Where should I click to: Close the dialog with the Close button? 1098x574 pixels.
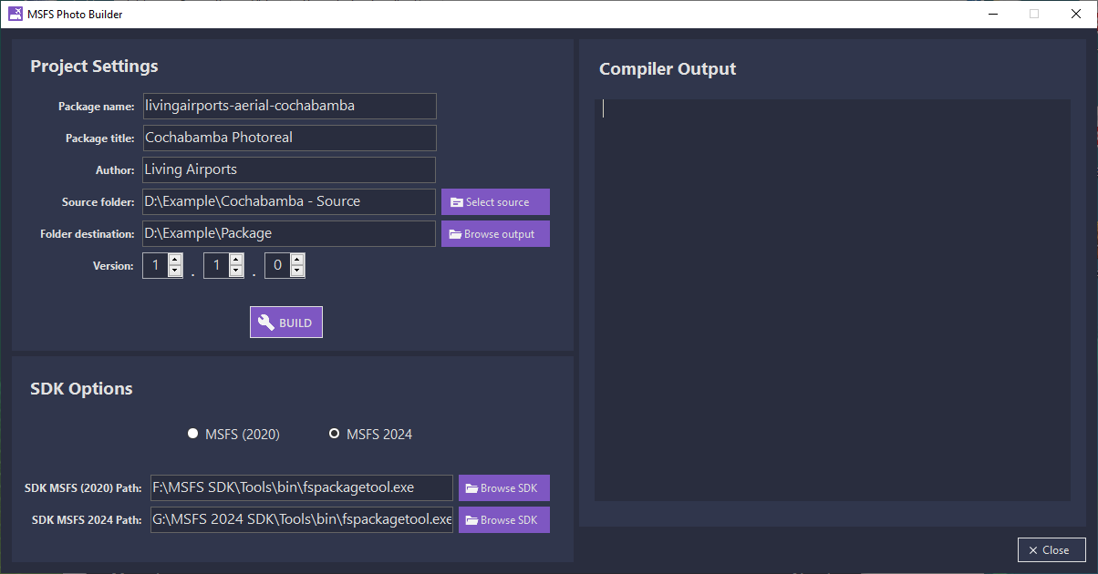1051,550
